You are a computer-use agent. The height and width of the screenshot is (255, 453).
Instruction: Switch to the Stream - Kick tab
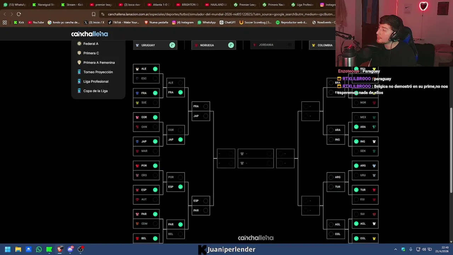[72, 5]
